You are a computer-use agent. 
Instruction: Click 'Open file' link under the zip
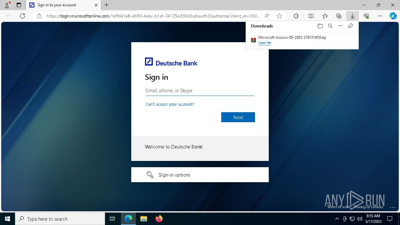(265, 43)
